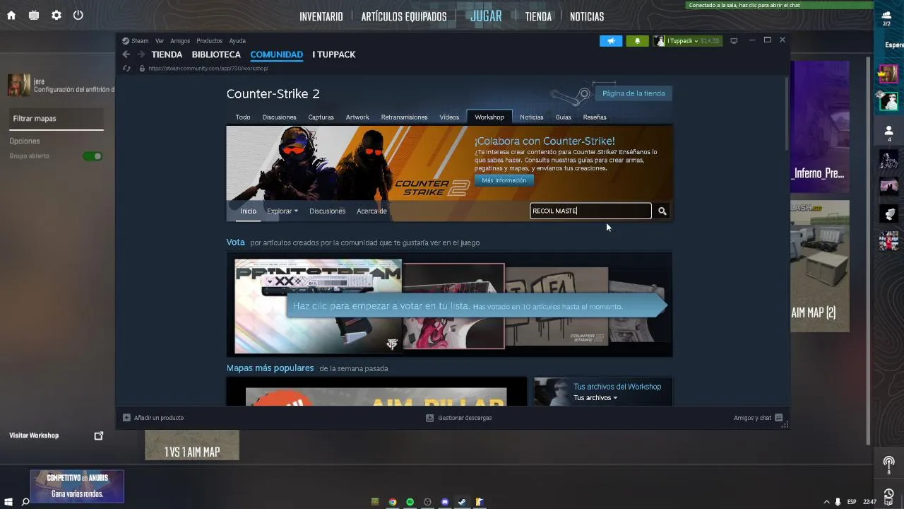This screenshot has width=904, height=509.
Task: Click the Steam taskbar icon
Action: coord(462,502)
